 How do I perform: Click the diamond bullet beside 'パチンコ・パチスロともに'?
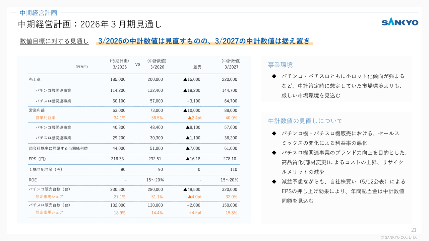point(274,76)
